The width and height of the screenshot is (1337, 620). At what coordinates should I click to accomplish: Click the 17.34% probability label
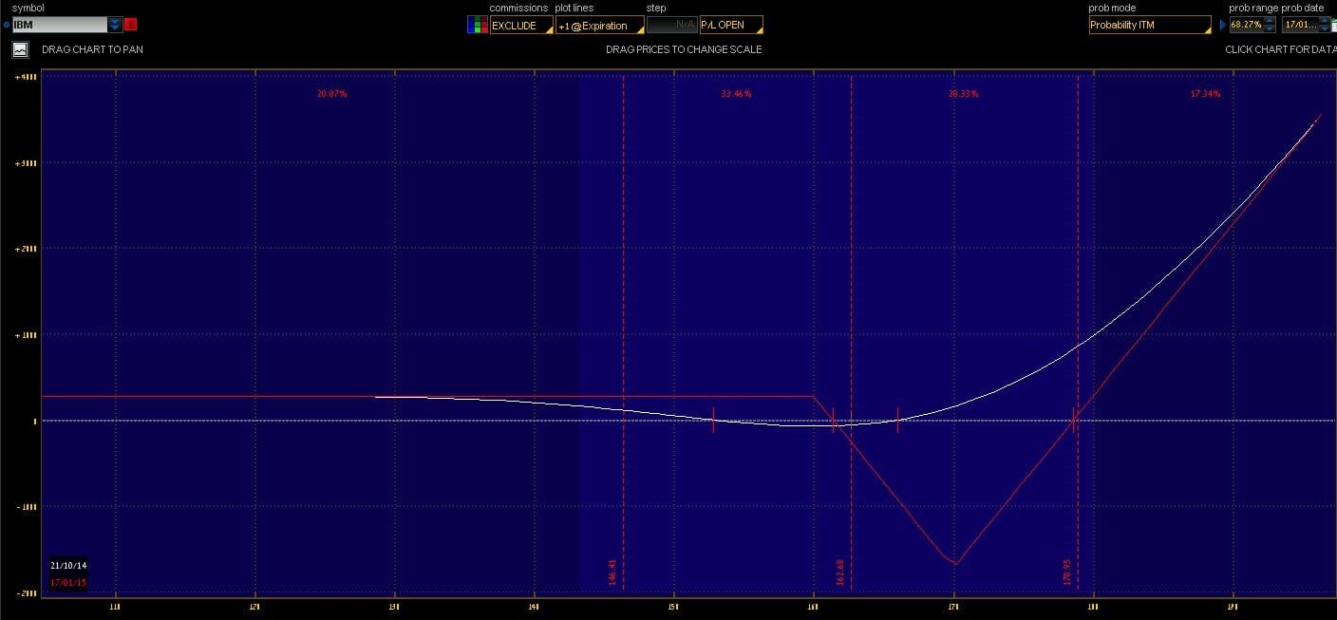1205,94
